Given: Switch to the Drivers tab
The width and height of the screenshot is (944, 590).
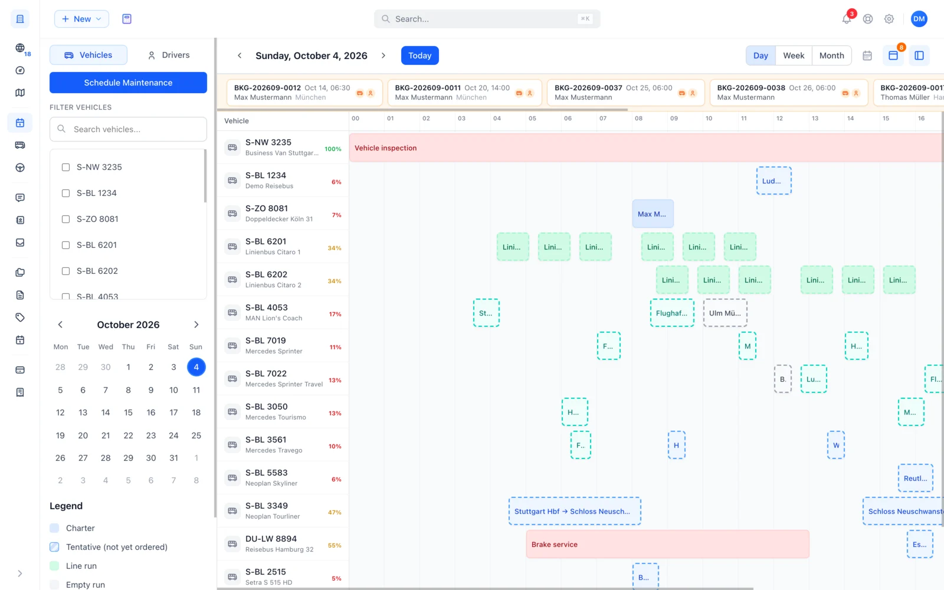Looking at the screenshot, I should coord(168,55).
